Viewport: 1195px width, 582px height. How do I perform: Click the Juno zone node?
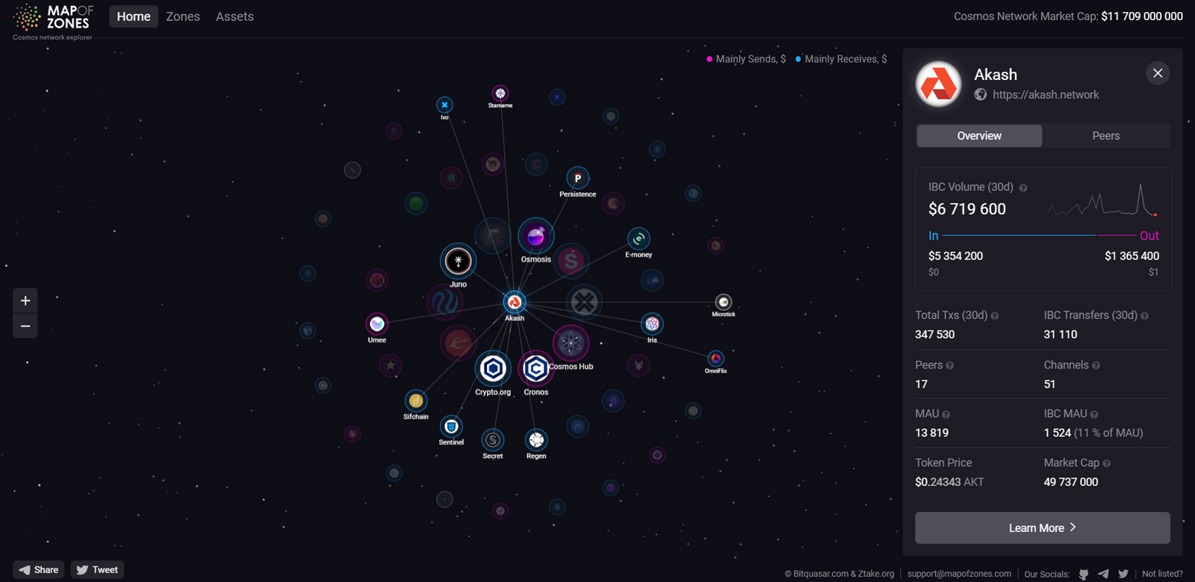coord(458,261)
